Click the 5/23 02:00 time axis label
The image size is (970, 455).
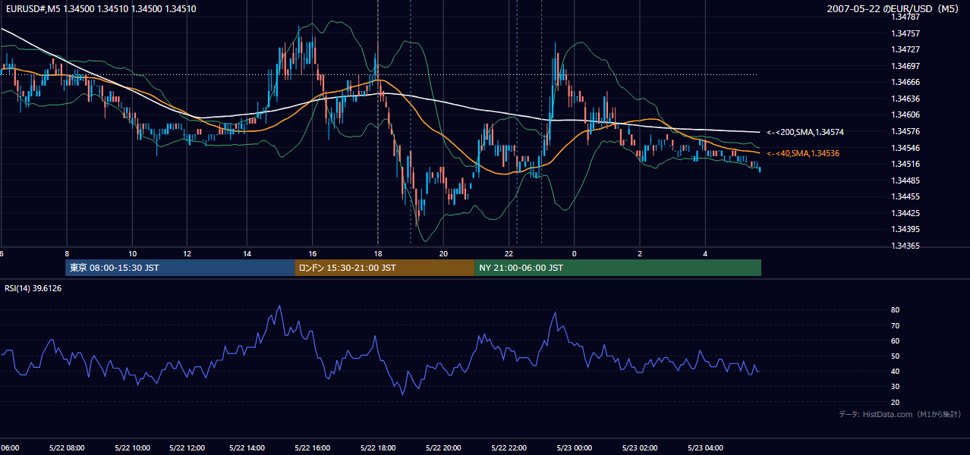(640, 448)
